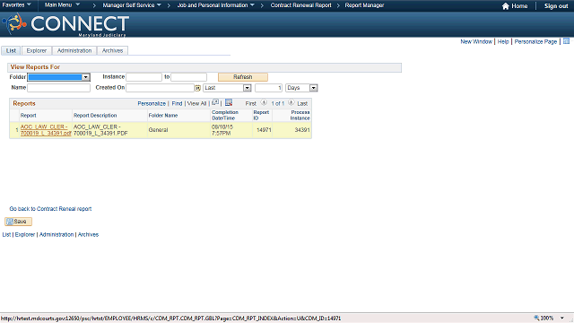Sort by Report Description column header

coord(95,116)
